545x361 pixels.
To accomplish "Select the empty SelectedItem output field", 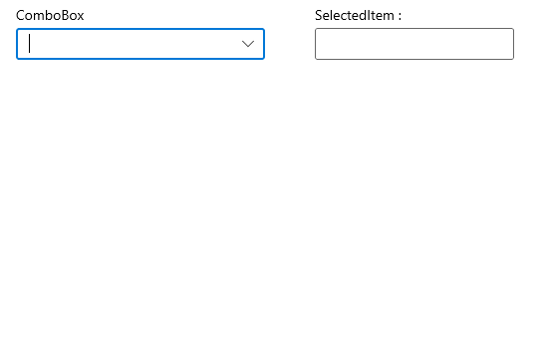I will coord(414,44).
